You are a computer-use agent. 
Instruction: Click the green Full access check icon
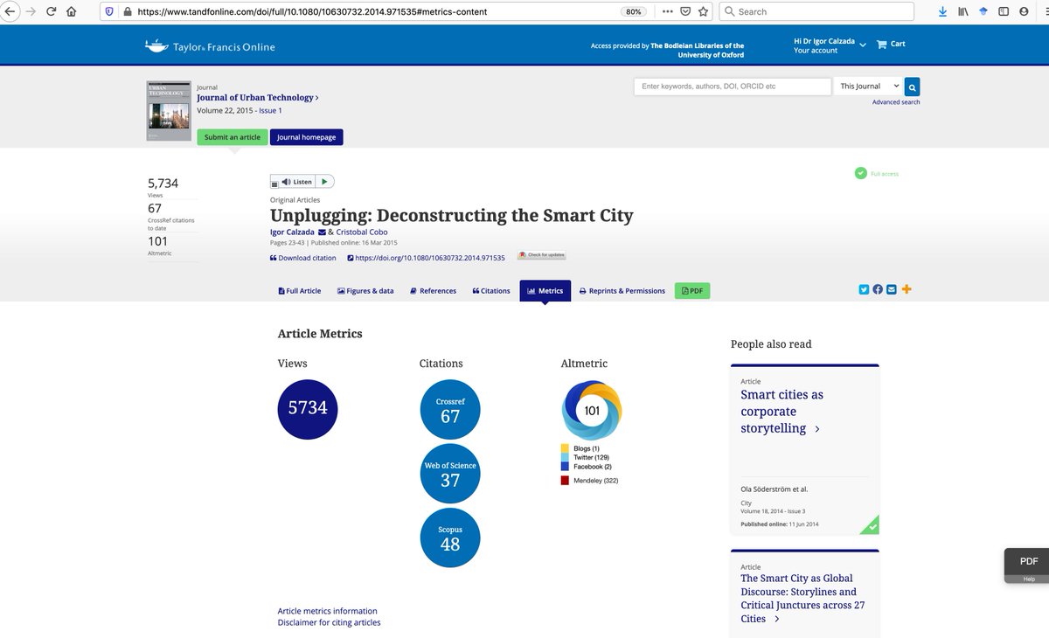(861, 173)
